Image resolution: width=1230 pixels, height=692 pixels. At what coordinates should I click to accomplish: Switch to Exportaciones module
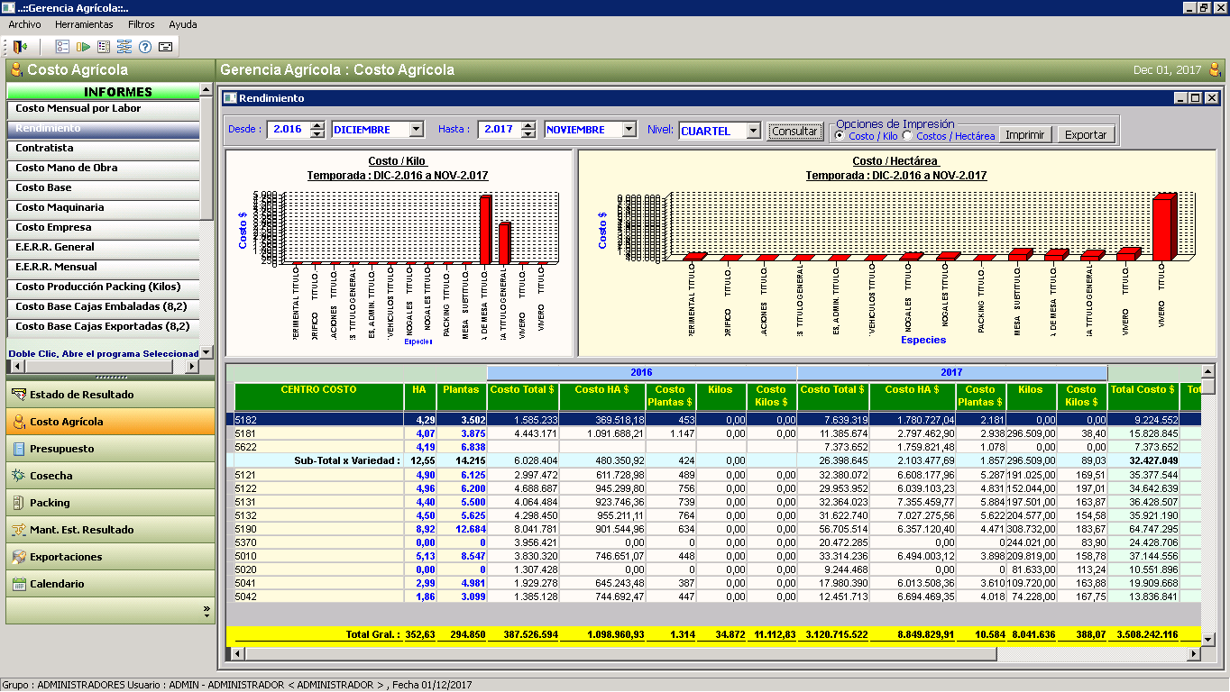click(110, 557)
